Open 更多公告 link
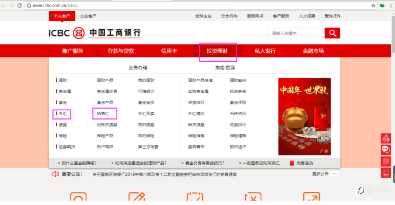Viewport: 395px width, 205px height. point(320,174)
